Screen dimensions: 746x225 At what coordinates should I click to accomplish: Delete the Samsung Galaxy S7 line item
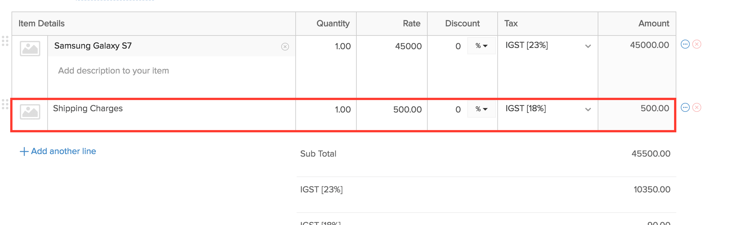click(697, 44)
